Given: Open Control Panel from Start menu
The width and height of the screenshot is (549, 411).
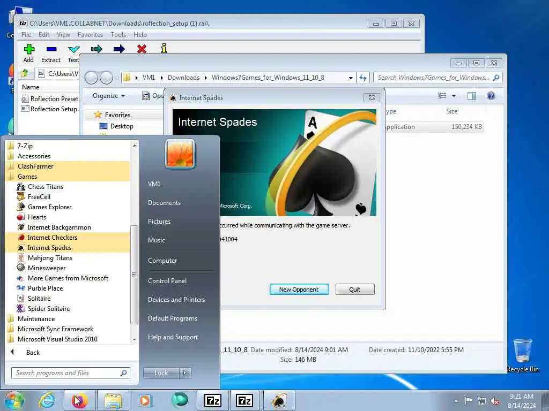Looking at the screenshot, I should [x=167, y=280].
